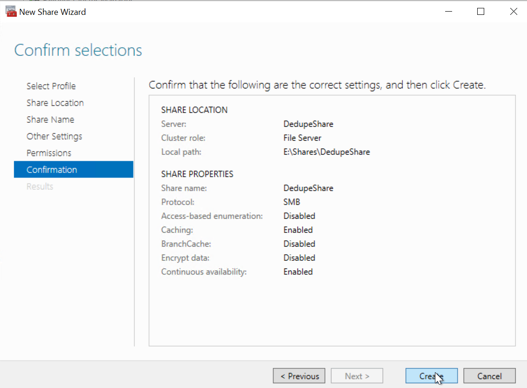The image size is (527, 388).
Task: Click the Share name value DedupeShare
Action: coord(308,188)
